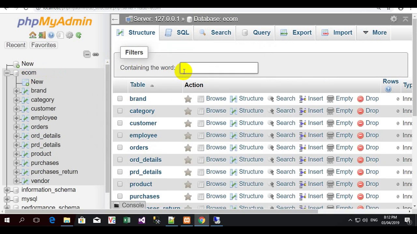The width and height of the screenshot is (417, 234).
Task: Collapse the ecom database tree node
Action: click(x=7, y=72)
